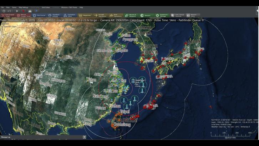Open Aircraft Operations

point(101,16)
